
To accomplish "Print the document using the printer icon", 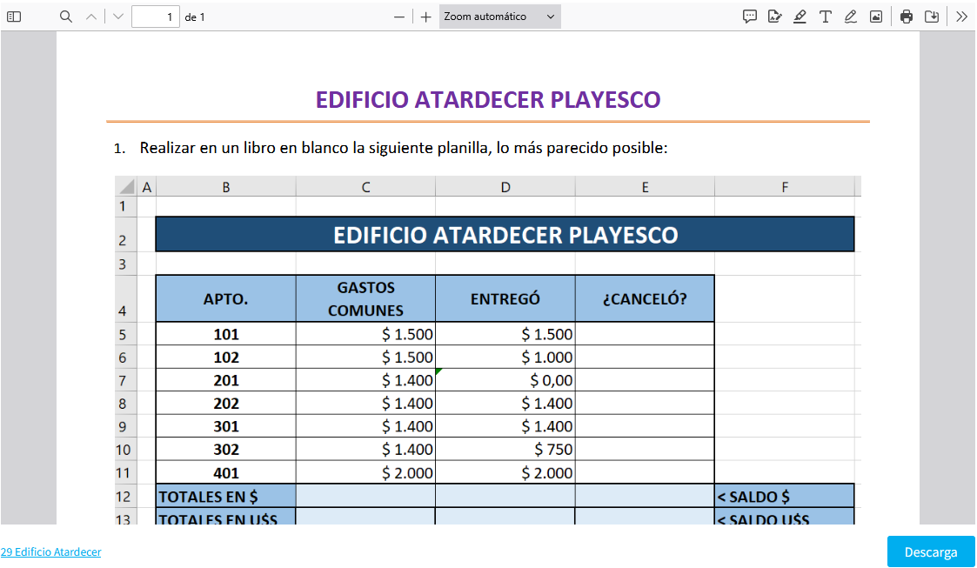I will click(907, 17).
